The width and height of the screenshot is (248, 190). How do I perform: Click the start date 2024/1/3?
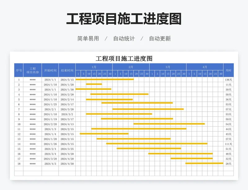50,129
